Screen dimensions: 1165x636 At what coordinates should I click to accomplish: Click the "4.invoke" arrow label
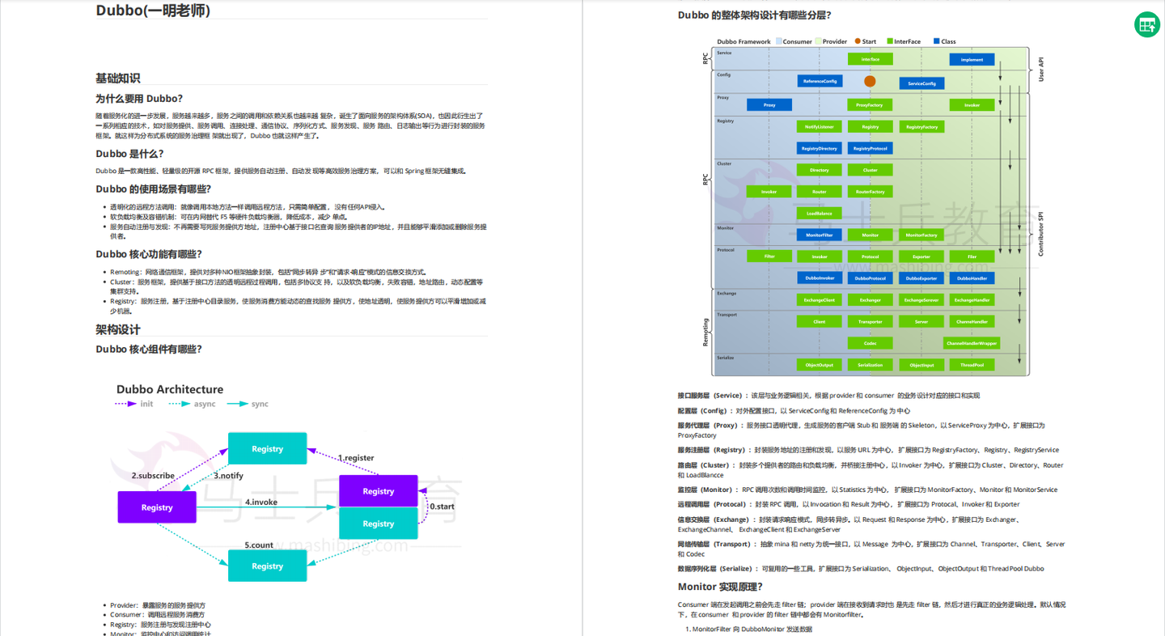click(x=261, y=502)
